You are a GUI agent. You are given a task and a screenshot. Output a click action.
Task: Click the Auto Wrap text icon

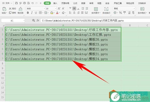106,9
